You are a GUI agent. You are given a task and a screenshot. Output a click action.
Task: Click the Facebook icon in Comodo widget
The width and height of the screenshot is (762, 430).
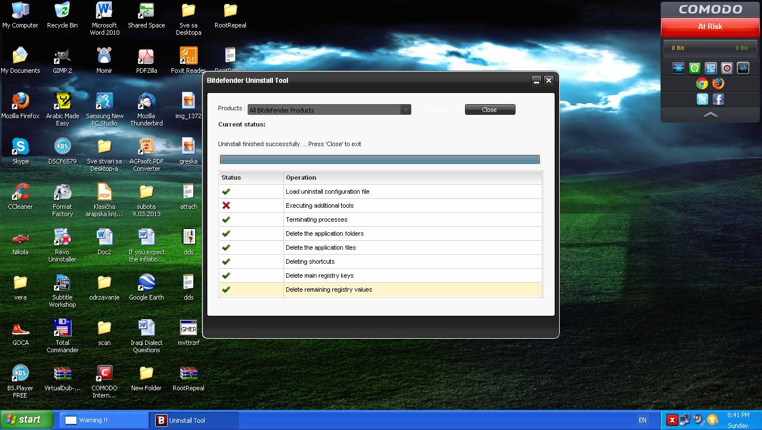point(718,99)
